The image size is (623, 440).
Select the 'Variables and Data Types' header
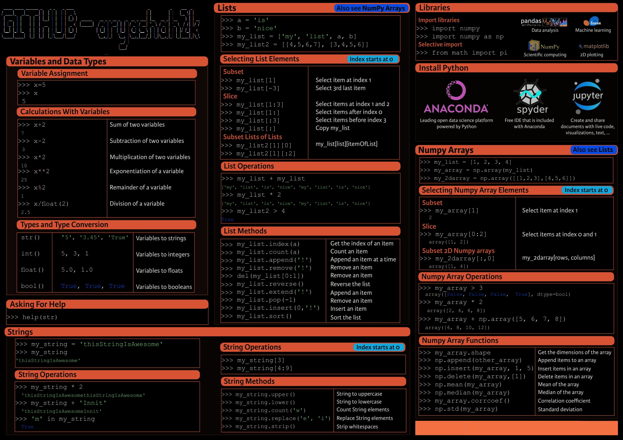tap(107, 61)
